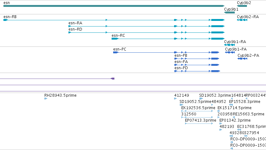Click the esn-RD transcript label

(x=75, y=29)
